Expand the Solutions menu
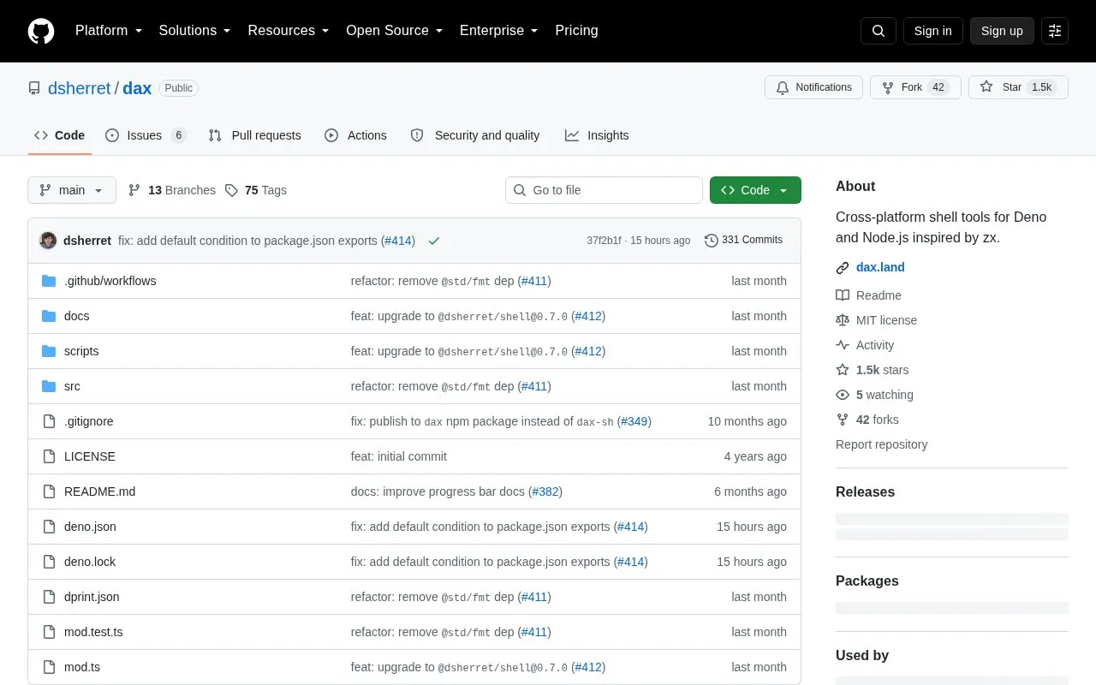The height and width of the screenshot is (685, 1096). click(194, 31)
